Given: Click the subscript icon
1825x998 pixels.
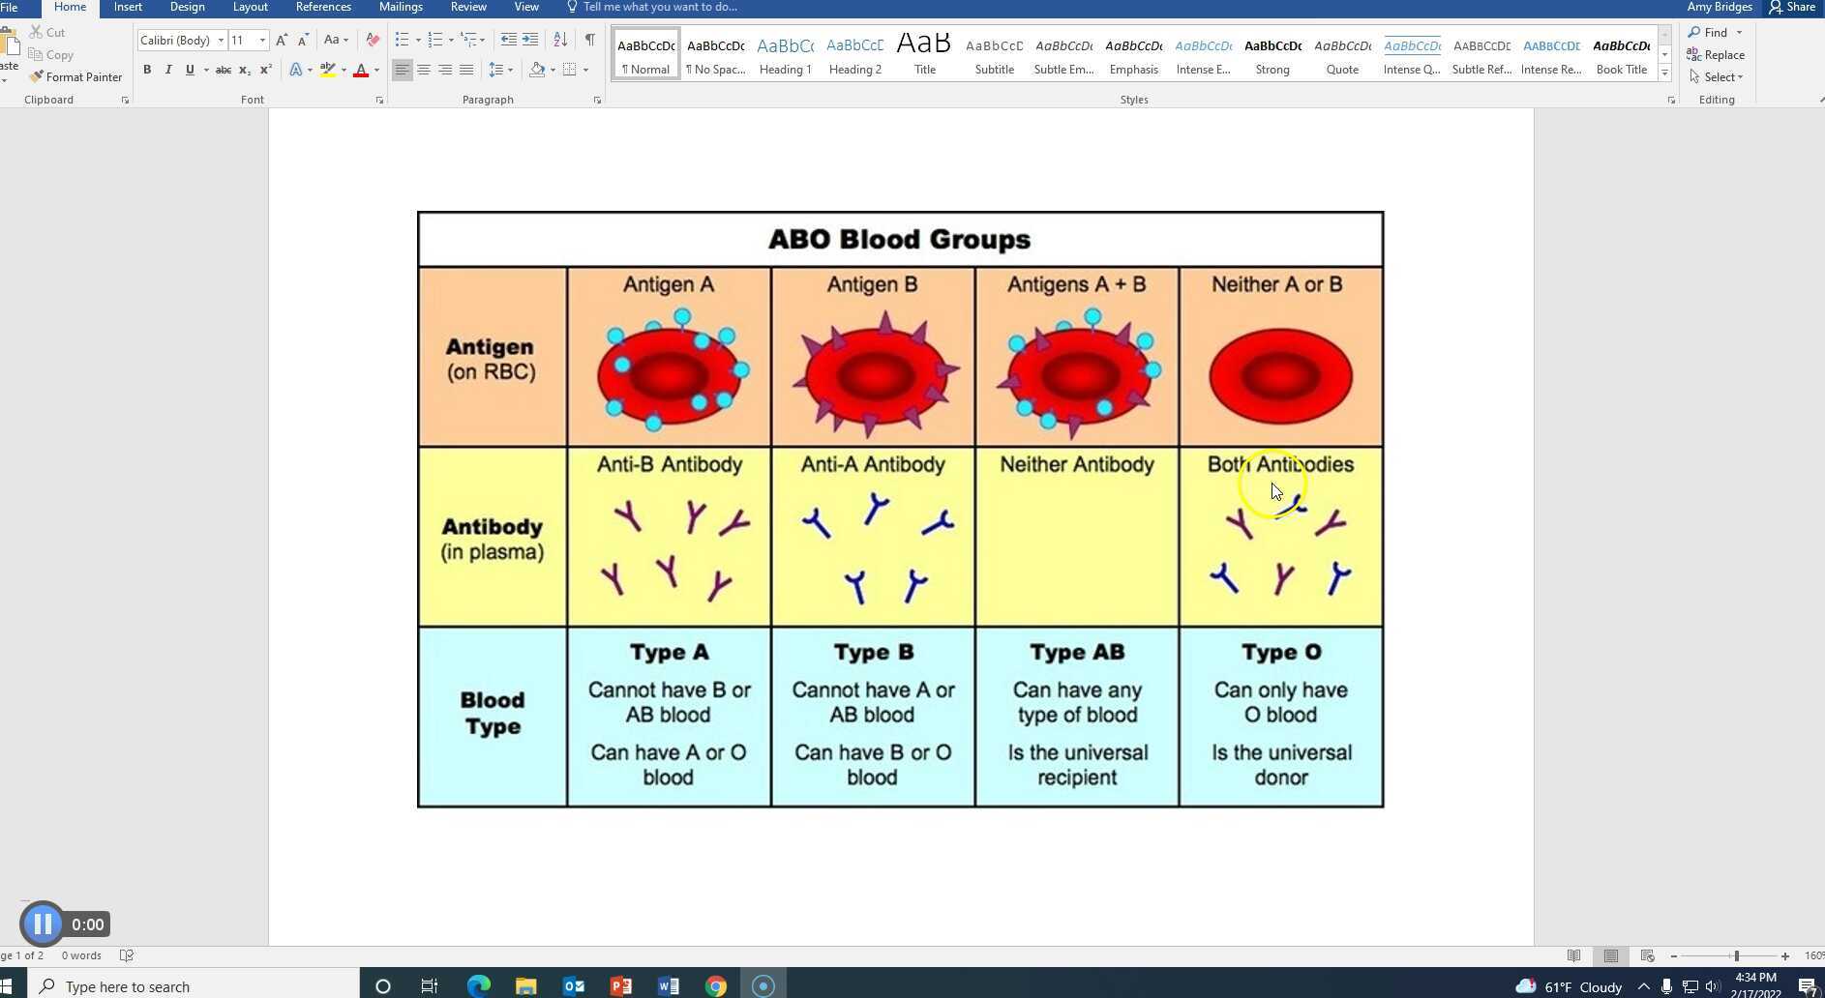Looking at the screenshot, I should tap(244, 69).
